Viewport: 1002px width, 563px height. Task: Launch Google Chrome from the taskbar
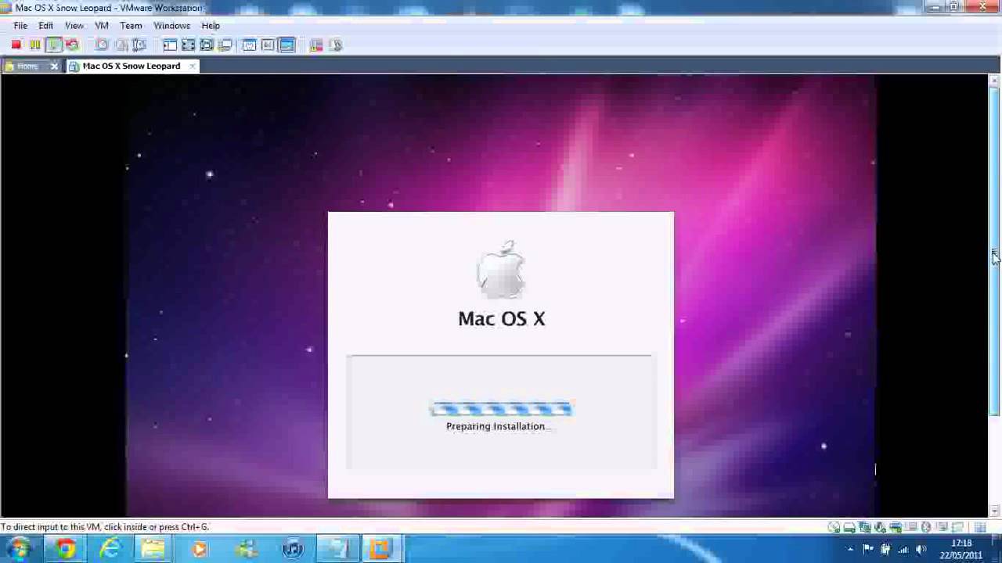point(66,549)
